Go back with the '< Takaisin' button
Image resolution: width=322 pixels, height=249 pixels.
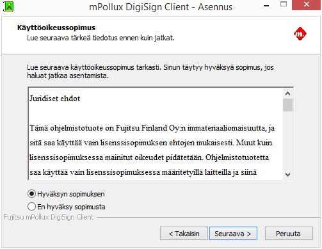(x=184, y=234)
